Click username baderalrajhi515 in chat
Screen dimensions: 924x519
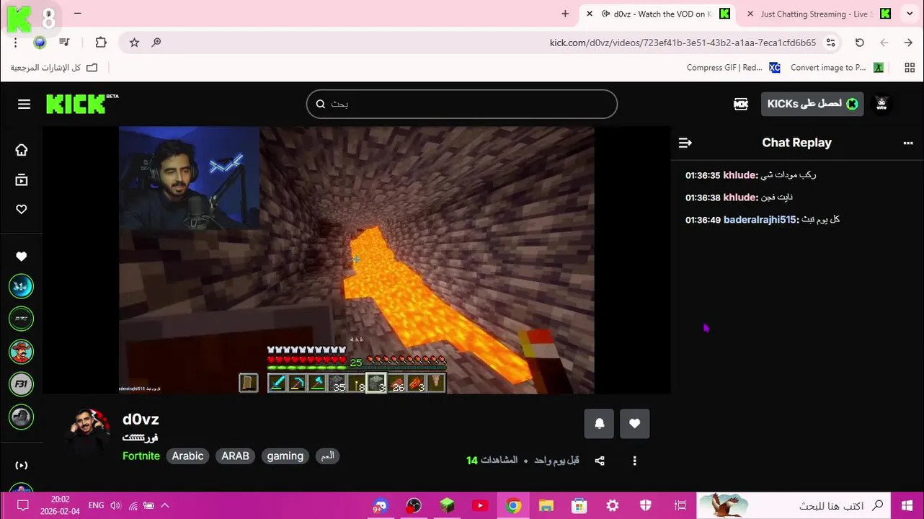coord(761,220)
